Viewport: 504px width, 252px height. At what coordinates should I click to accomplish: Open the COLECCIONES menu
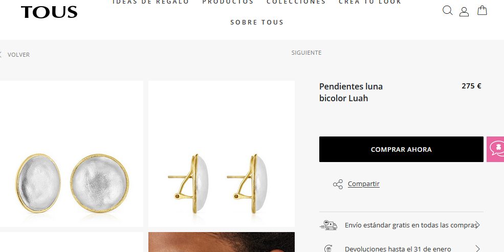coord(296,2)
